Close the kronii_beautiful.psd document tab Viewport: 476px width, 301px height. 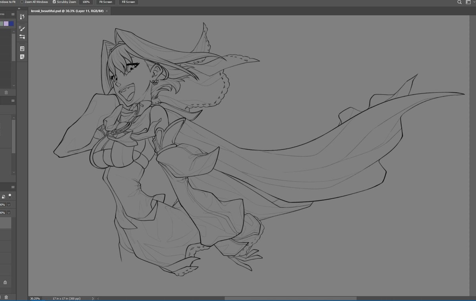(107, 11)
